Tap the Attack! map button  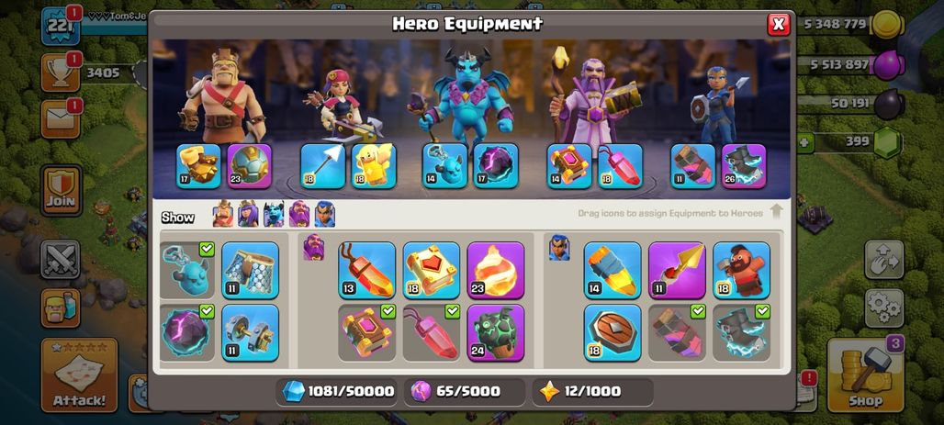(x=79, y=375)
